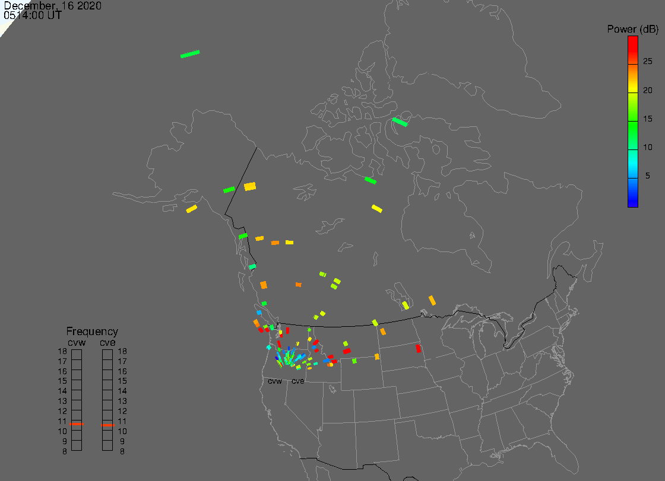Click the "14" label right of the cve column
Image resolution: width=665 pixels, height=481 pixels.
tap(122, 391)
